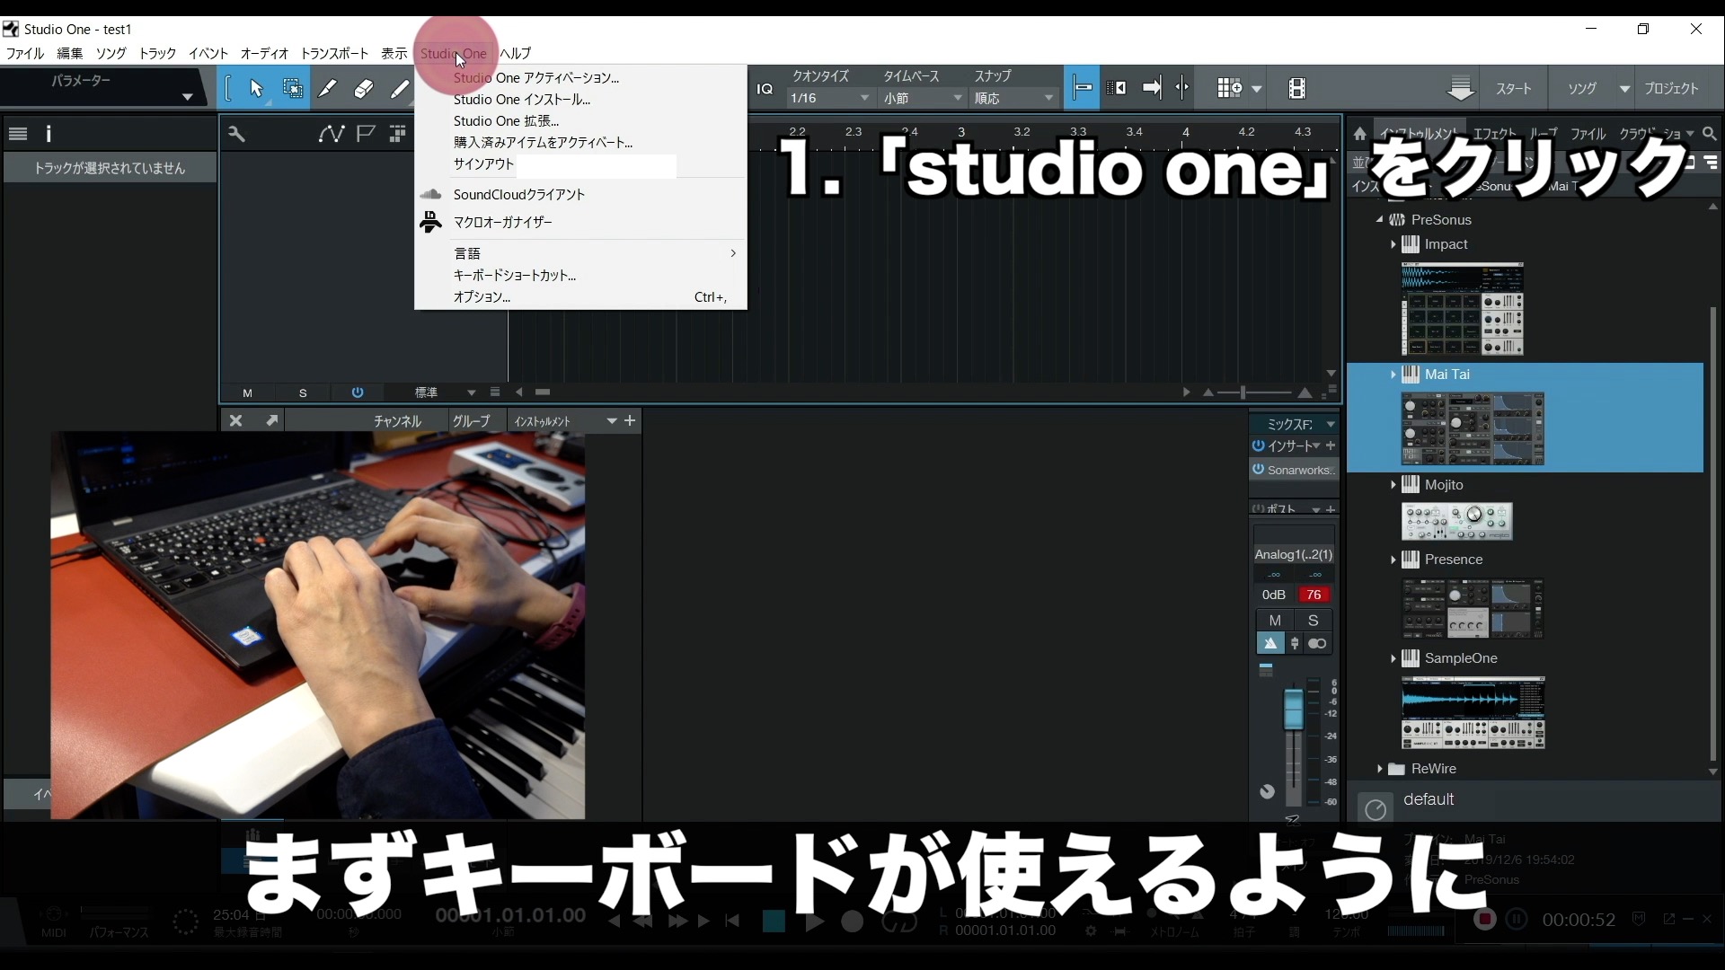1725x970 pixels.
Task: Toggle the Sonarworks insert on or off
Action: click(x=1257, y=470)
